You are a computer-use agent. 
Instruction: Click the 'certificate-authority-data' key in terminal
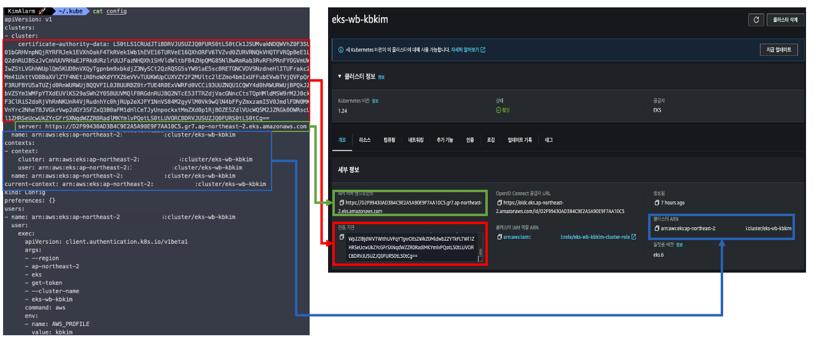[x=64, y=44]
